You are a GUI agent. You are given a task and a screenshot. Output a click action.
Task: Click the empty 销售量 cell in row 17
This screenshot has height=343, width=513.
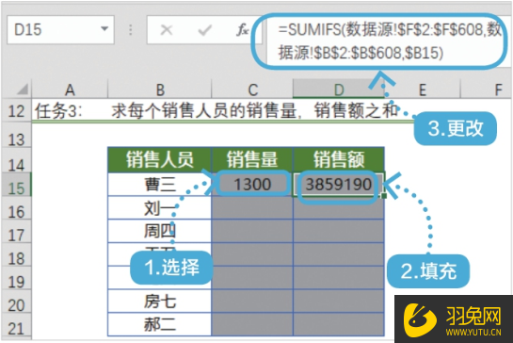[252, 231]
